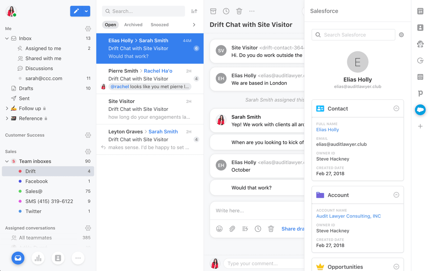Insert an emoji into the draft
429x271 pixels.
point(219,229)
